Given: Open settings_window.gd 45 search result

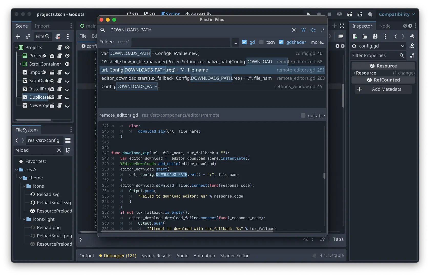Looking at the screenshot, I should (x=212, y=87).
